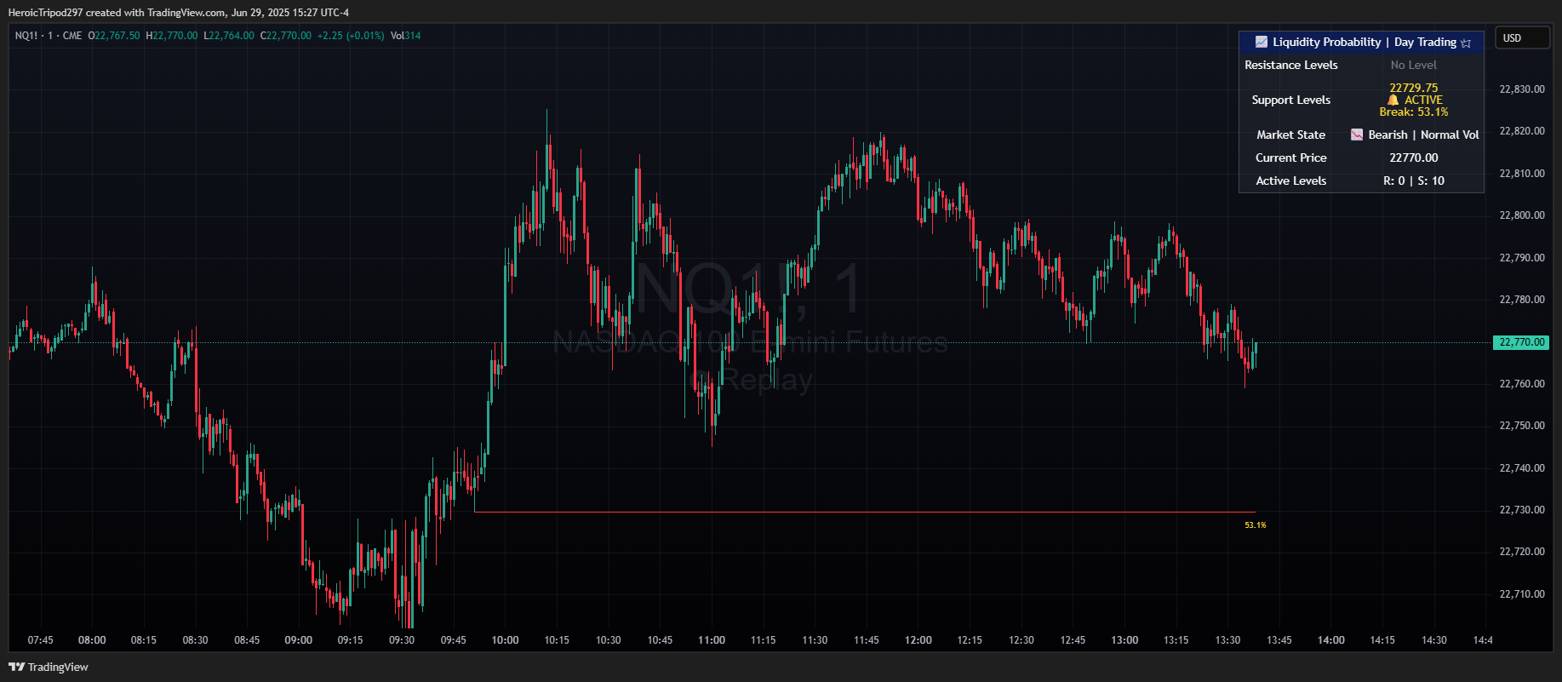This screenshot has height=682, width=1562.
Task: Open the USD currency selector
Action: tap(1523, 38)
